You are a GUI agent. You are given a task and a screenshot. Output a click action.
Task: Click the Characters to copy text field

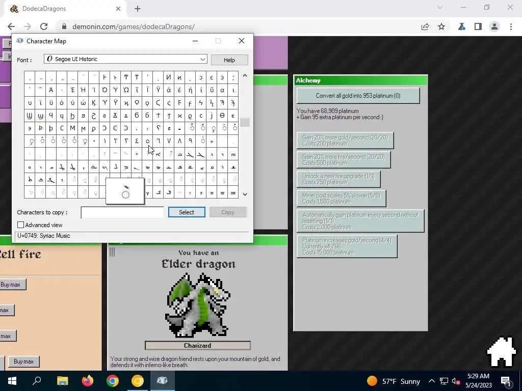(x=122, y=212)
